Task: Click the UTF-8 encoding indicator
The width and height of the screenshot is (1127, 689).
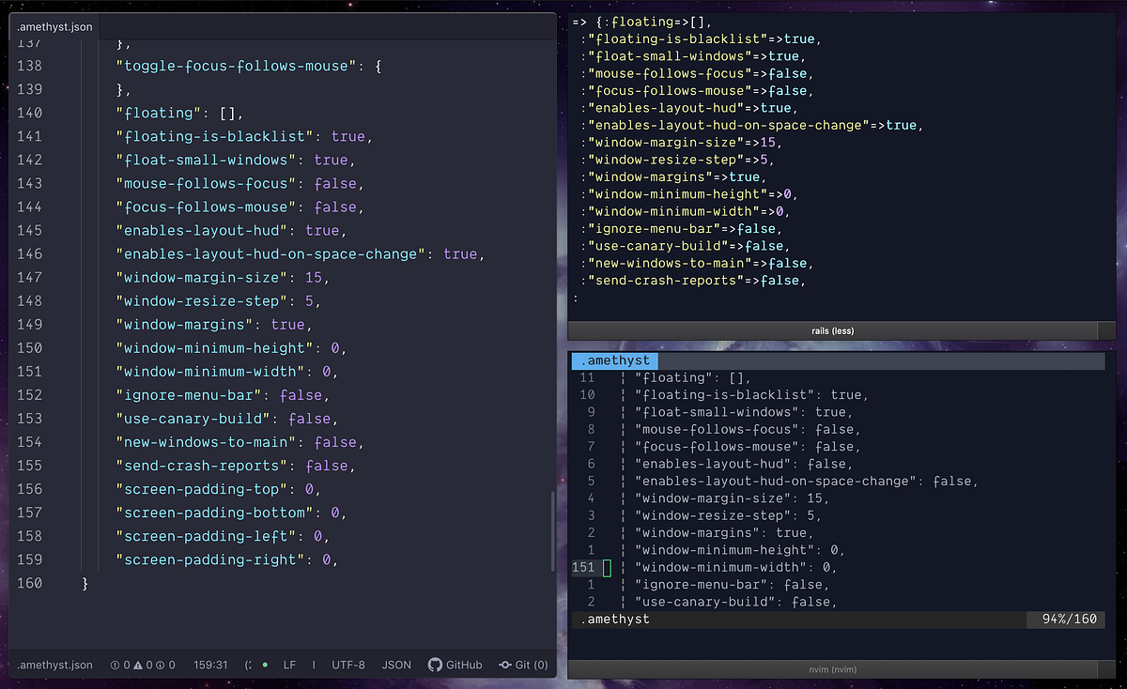Action: click(347, 665)
